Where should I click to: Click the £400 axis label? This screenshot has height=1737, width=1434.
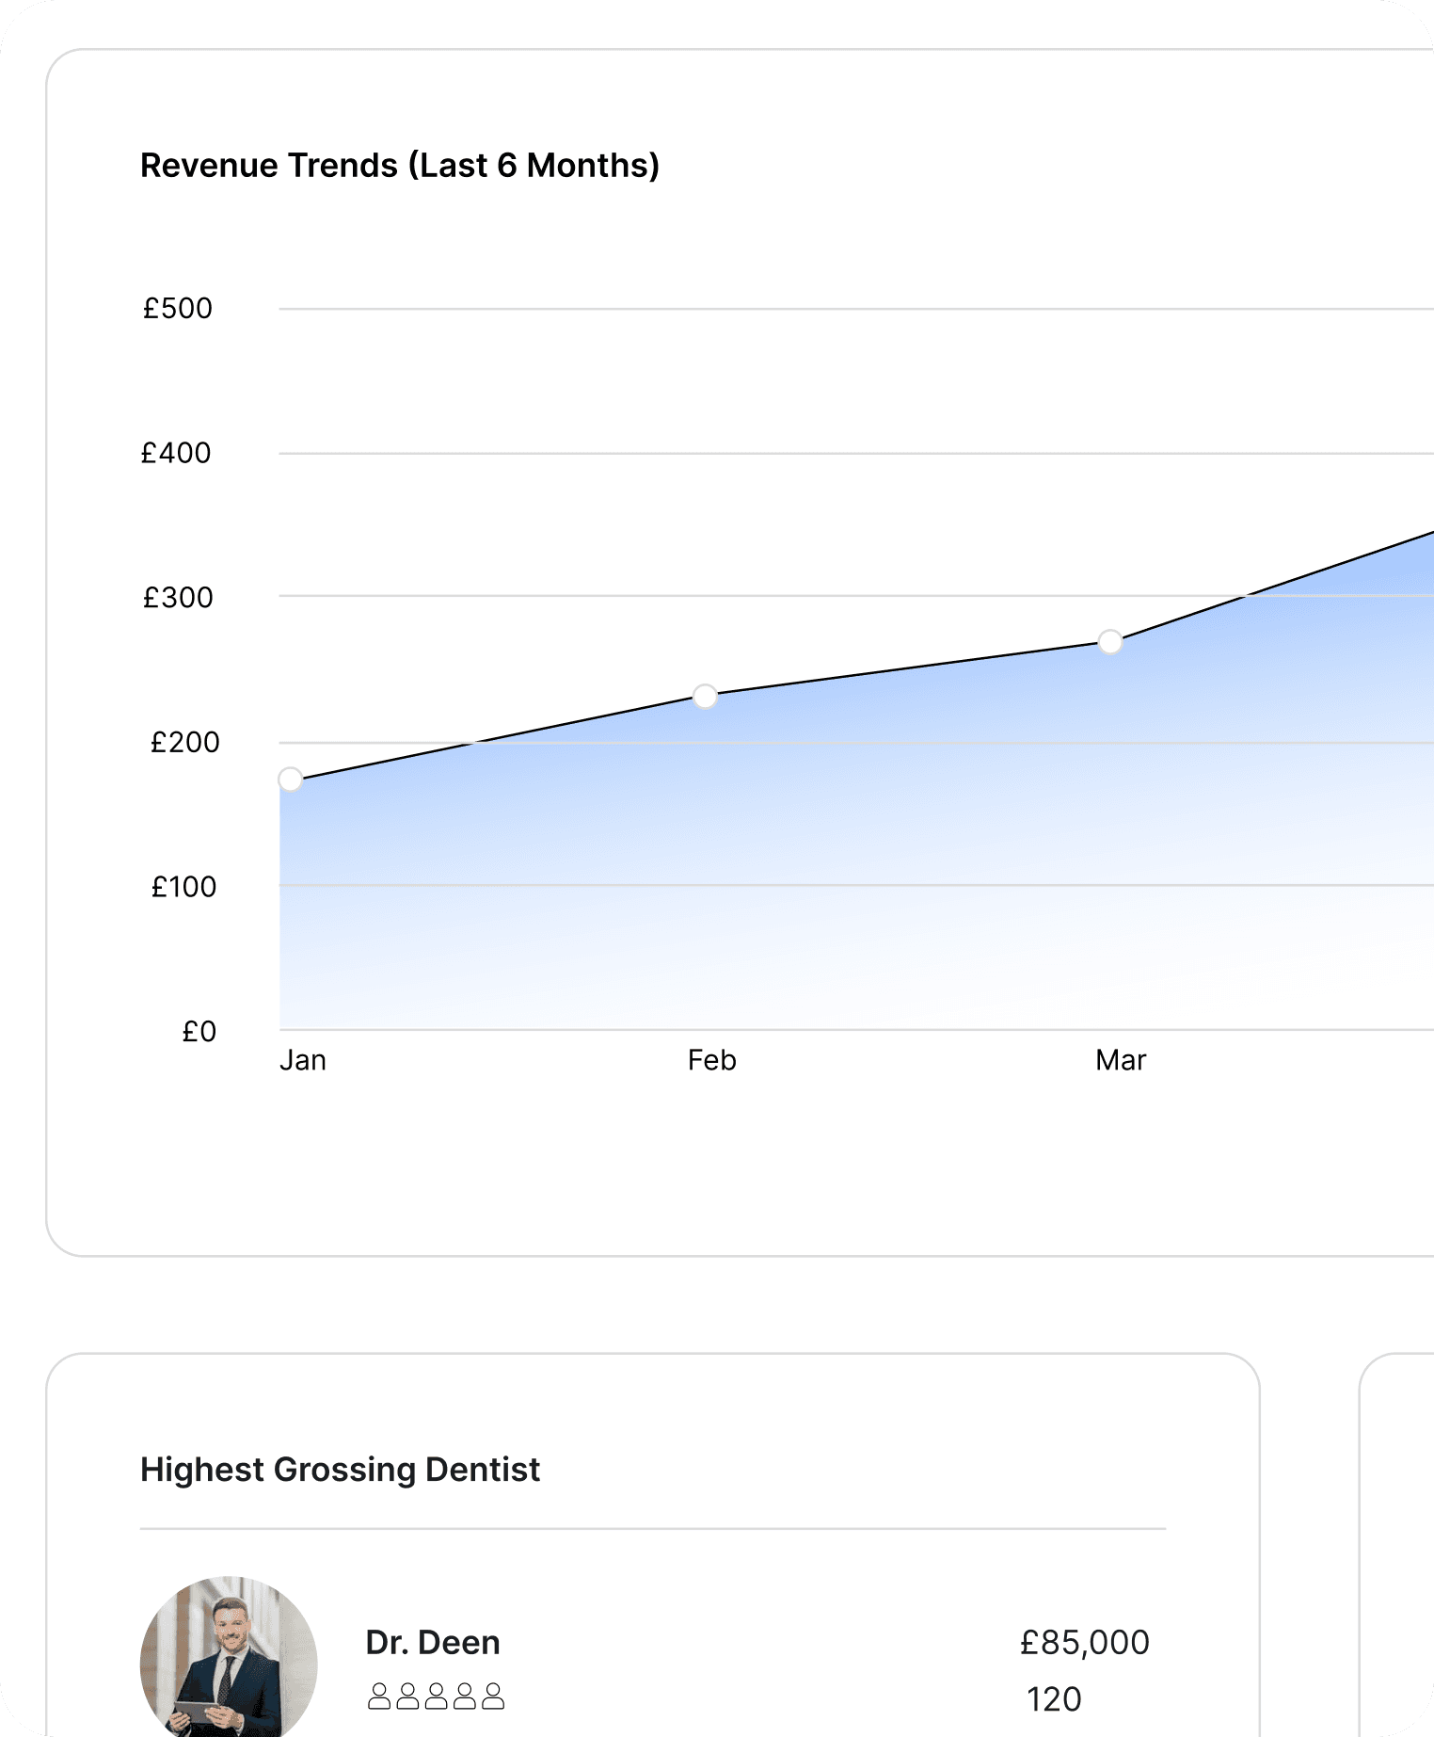coord(176,454)
